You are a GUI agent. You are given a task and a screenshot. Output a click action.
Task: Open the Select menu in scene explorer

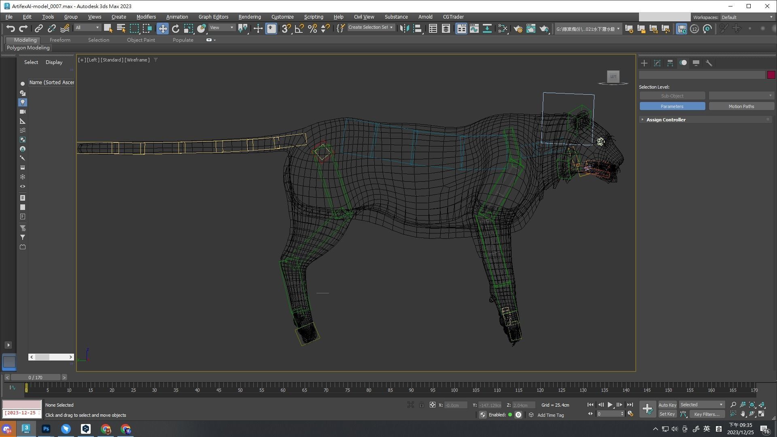[31, 62]
